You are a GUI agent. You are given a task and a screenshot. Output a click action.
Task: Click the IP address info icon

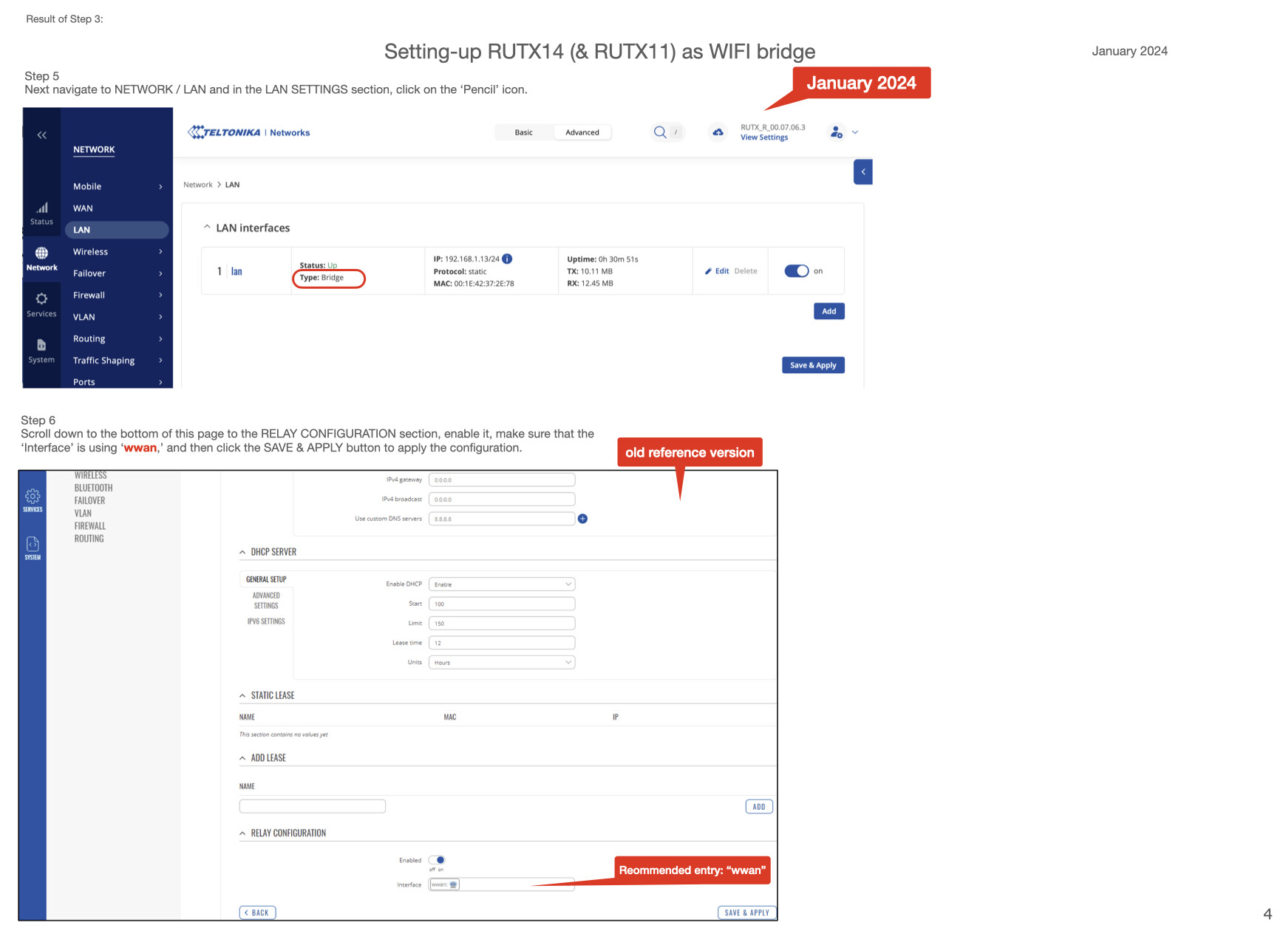point(507,259)
